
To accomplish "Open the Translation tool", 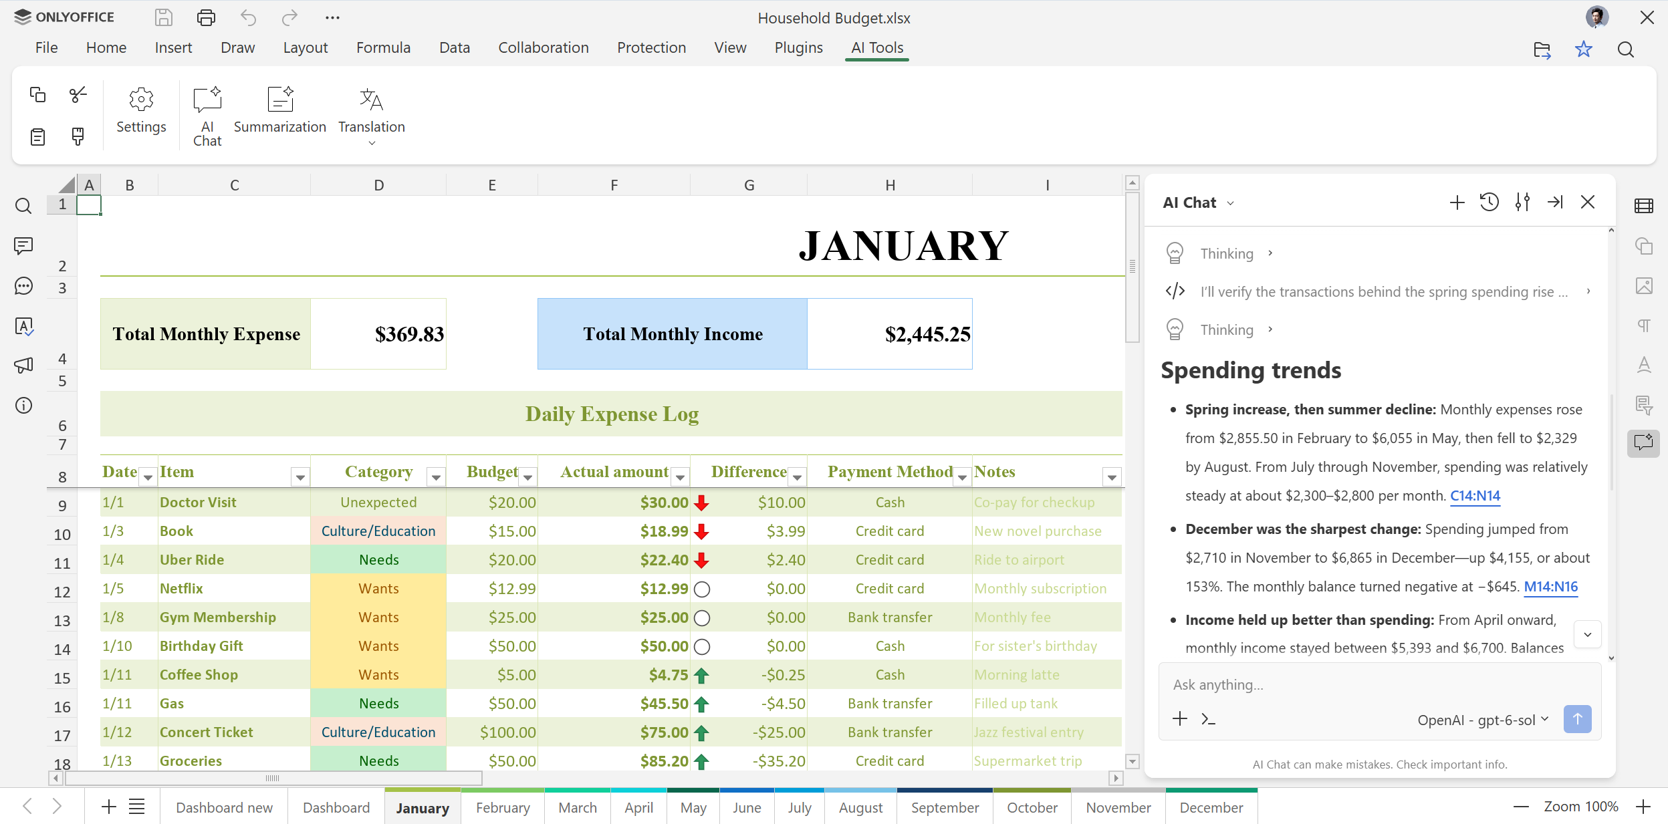I will point(372,116).
